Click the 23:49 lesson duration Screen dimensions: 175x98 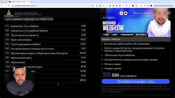tap(83, 53)
